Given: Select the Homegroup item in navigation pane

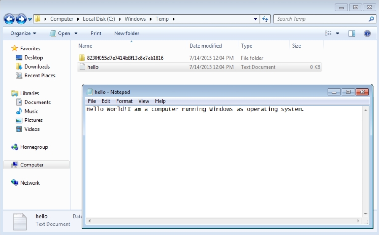Looking at the screenshot, I should (x=34, y=147).
